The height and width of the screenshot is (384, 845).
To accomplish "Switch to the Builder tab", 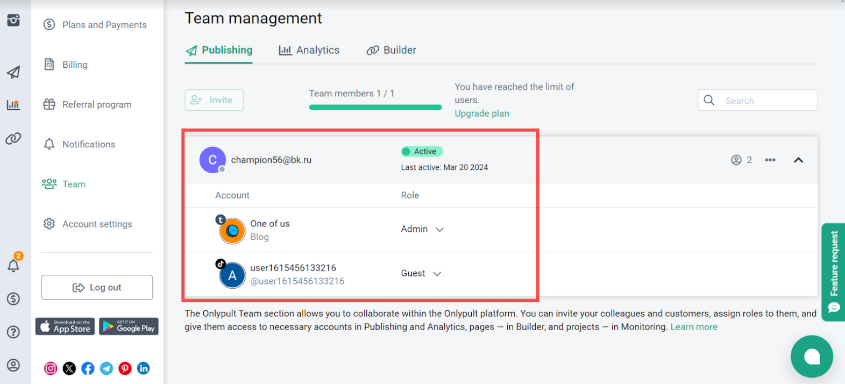I will [x=392, y=50].
